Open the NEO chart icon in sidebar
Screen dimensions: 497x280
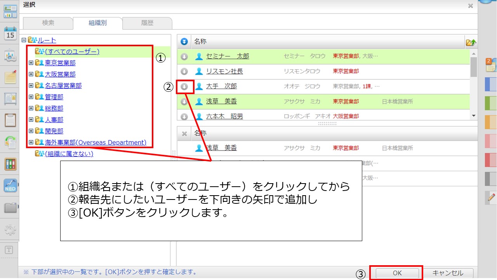pos(10,185)
